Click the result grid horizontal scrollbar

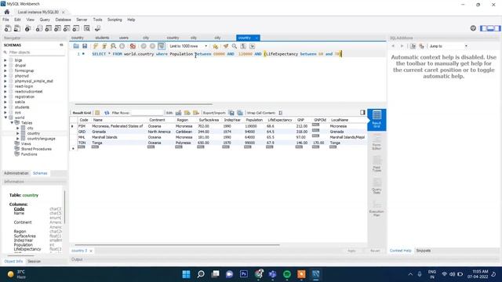[177, 245]
